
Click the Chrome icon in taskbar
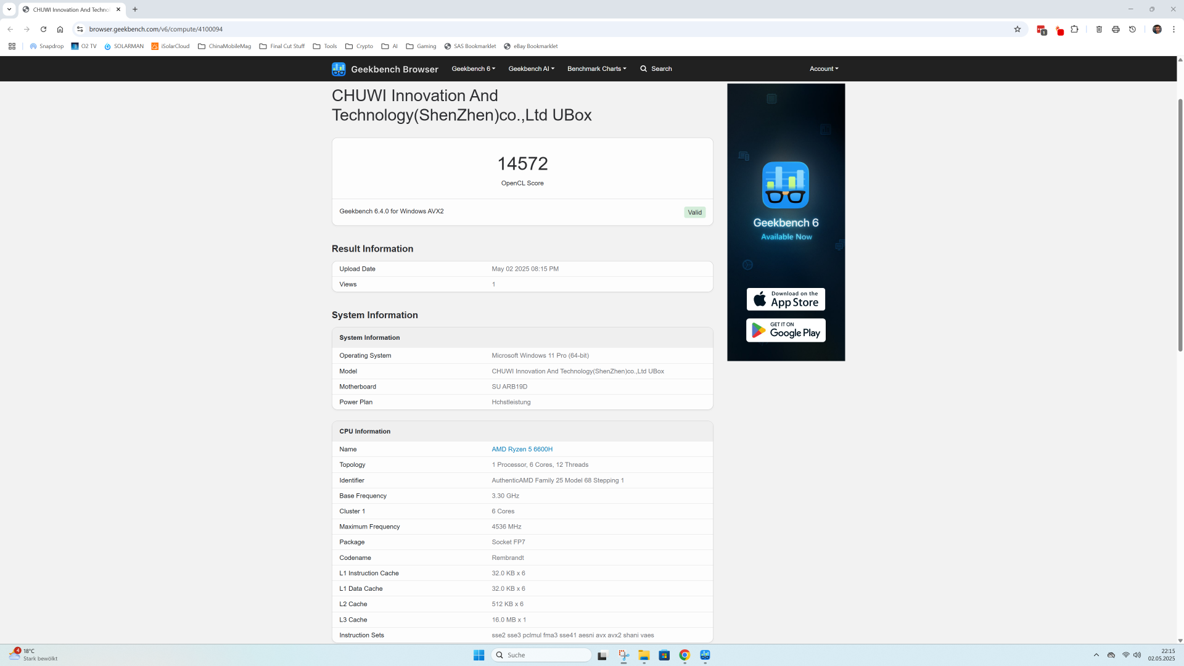(684, 655)
